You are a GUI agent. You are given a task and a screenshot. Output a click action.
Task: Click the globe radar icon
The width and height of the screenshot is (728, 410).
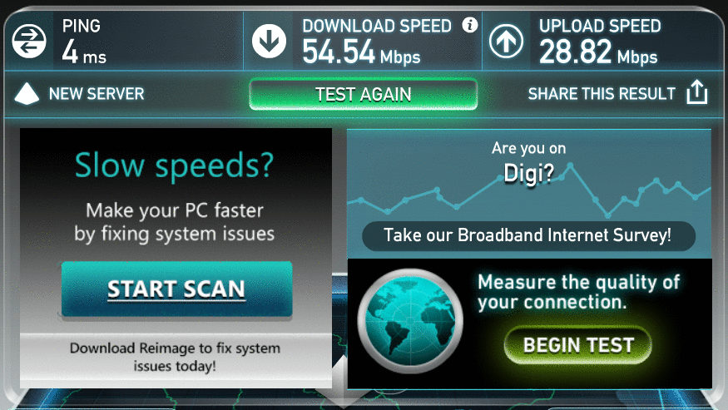[410, 321]
